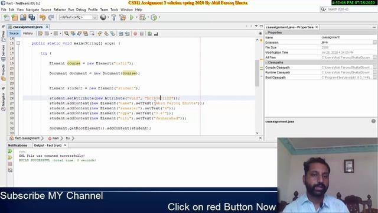378x213 pixels.
Task: Open the Tools menu
Action: tap(114, 9)
